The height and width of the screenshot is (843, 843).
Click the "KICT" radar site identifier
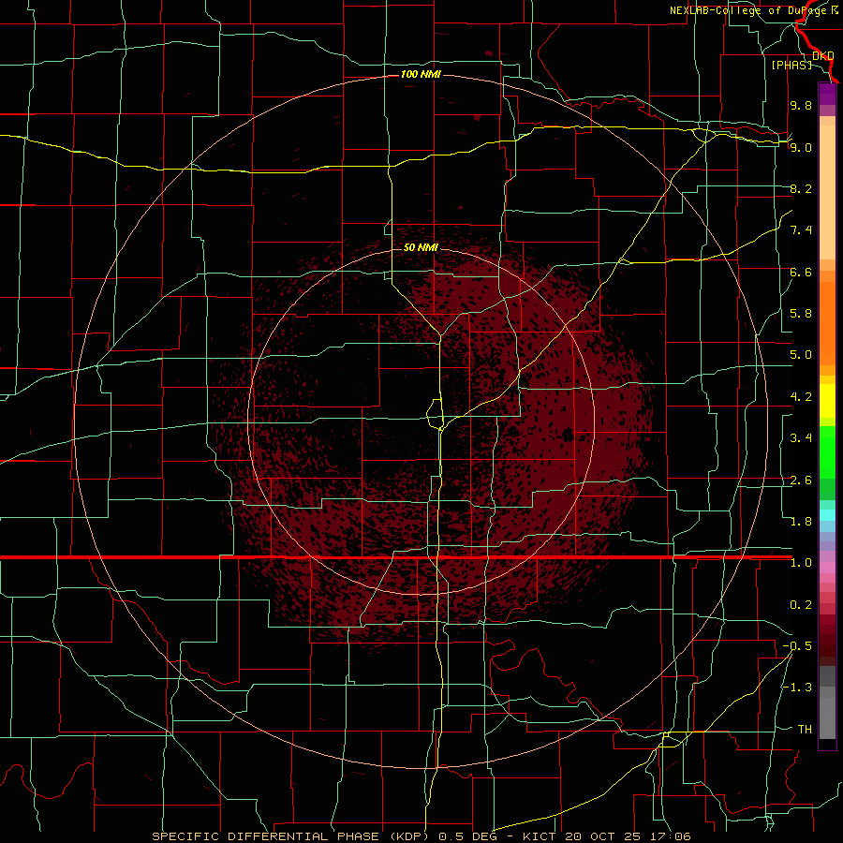(x=540, y=836)
